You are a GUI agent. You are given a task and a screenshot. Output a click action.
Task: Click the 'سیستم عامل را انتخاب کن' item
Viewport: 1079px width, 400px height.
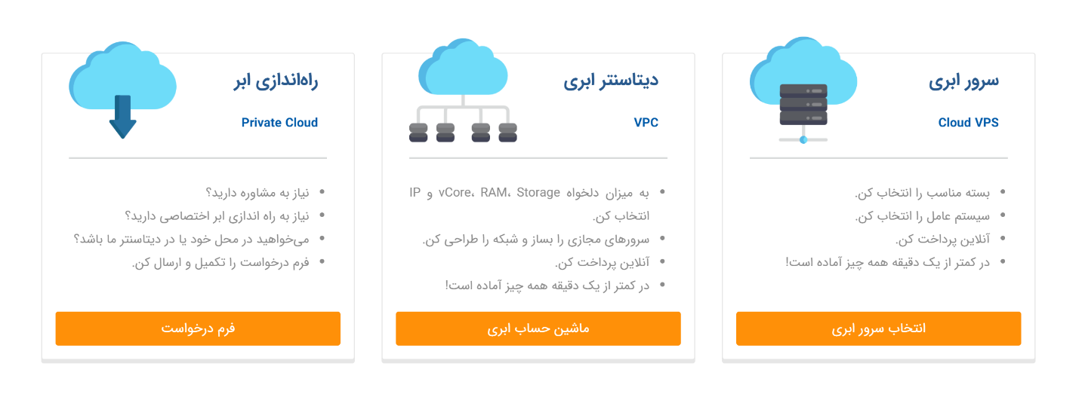pos(926,216)
